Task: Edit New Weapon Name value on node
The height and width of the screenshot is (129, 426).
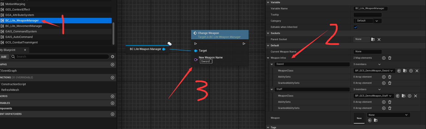Action: click(206, 61)
